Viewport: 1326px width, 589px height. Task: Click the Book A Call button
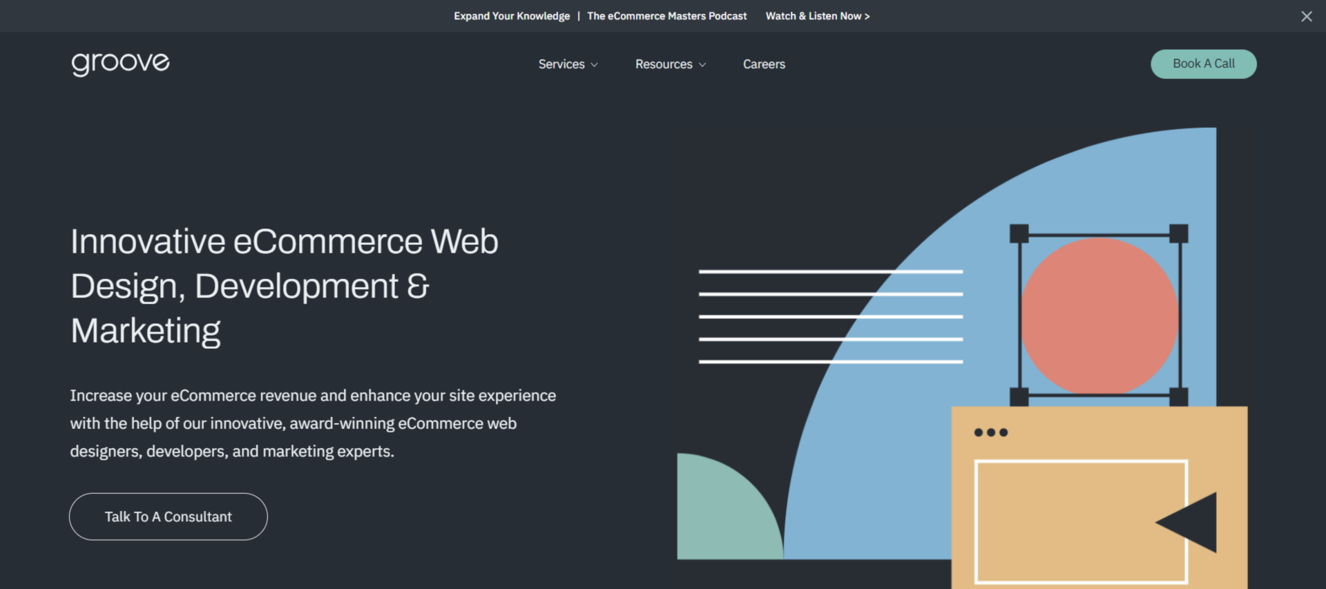[x=1203, y=64]
